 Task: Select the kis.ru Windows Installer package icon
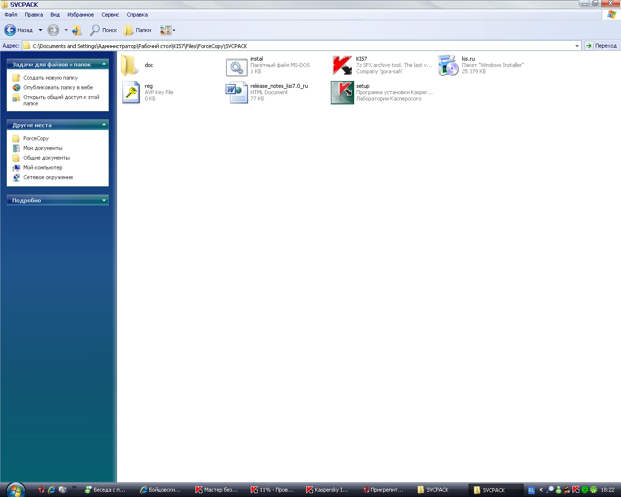click(x=448, y=66)
